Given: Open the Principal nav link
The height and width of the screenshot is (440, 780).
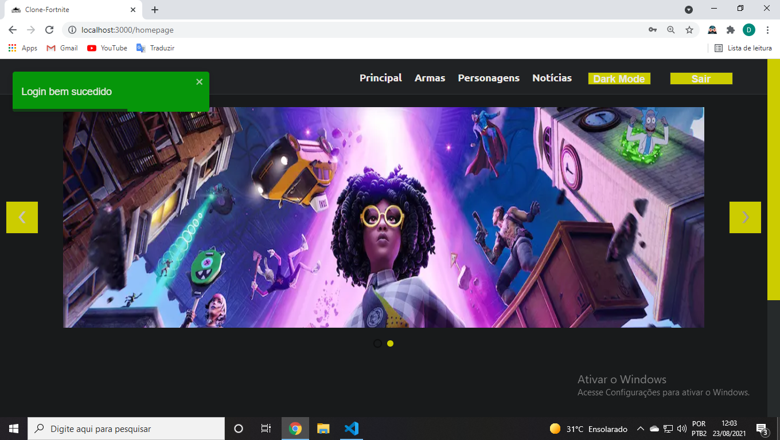Looking at the screenshot, I should pyautogui.click(x=381, y=78).
